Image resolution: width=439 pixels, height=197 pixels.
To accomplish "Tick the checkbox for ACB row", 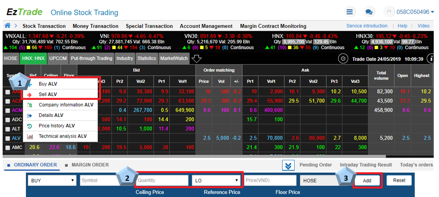I will 7,101.
